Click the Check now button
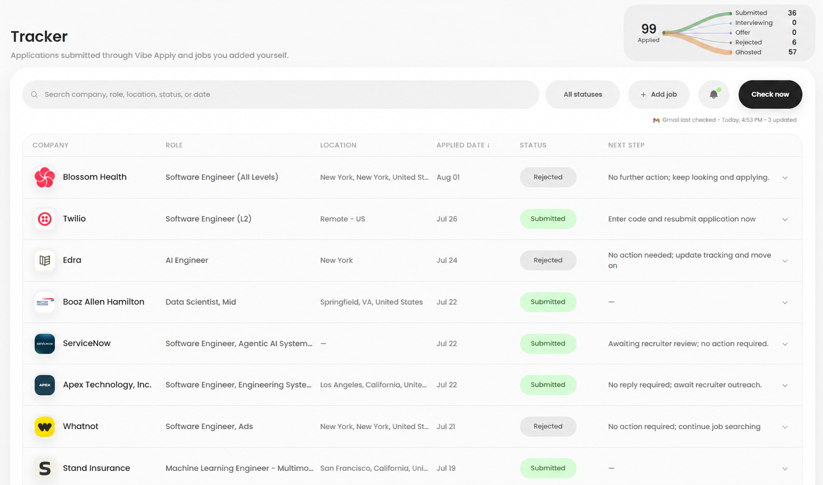This screenshot has width=823, height=485. coord(770,94)
